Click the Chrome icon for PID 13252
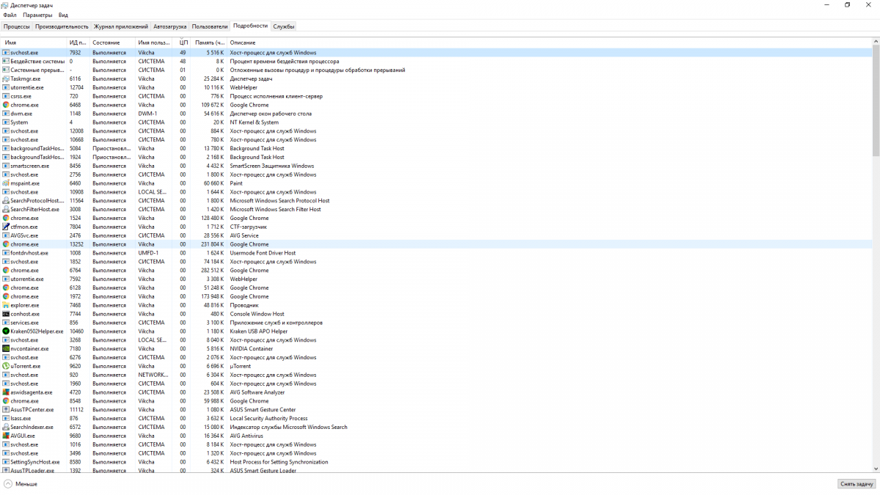 (x=6, y=244)
